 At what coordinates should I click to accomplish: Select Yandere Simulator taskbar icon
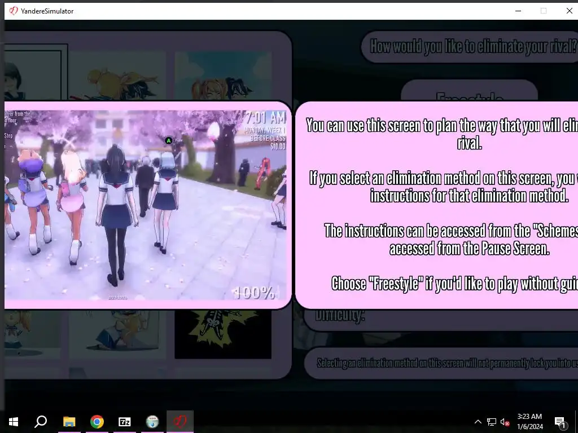(x=180, y=422)
